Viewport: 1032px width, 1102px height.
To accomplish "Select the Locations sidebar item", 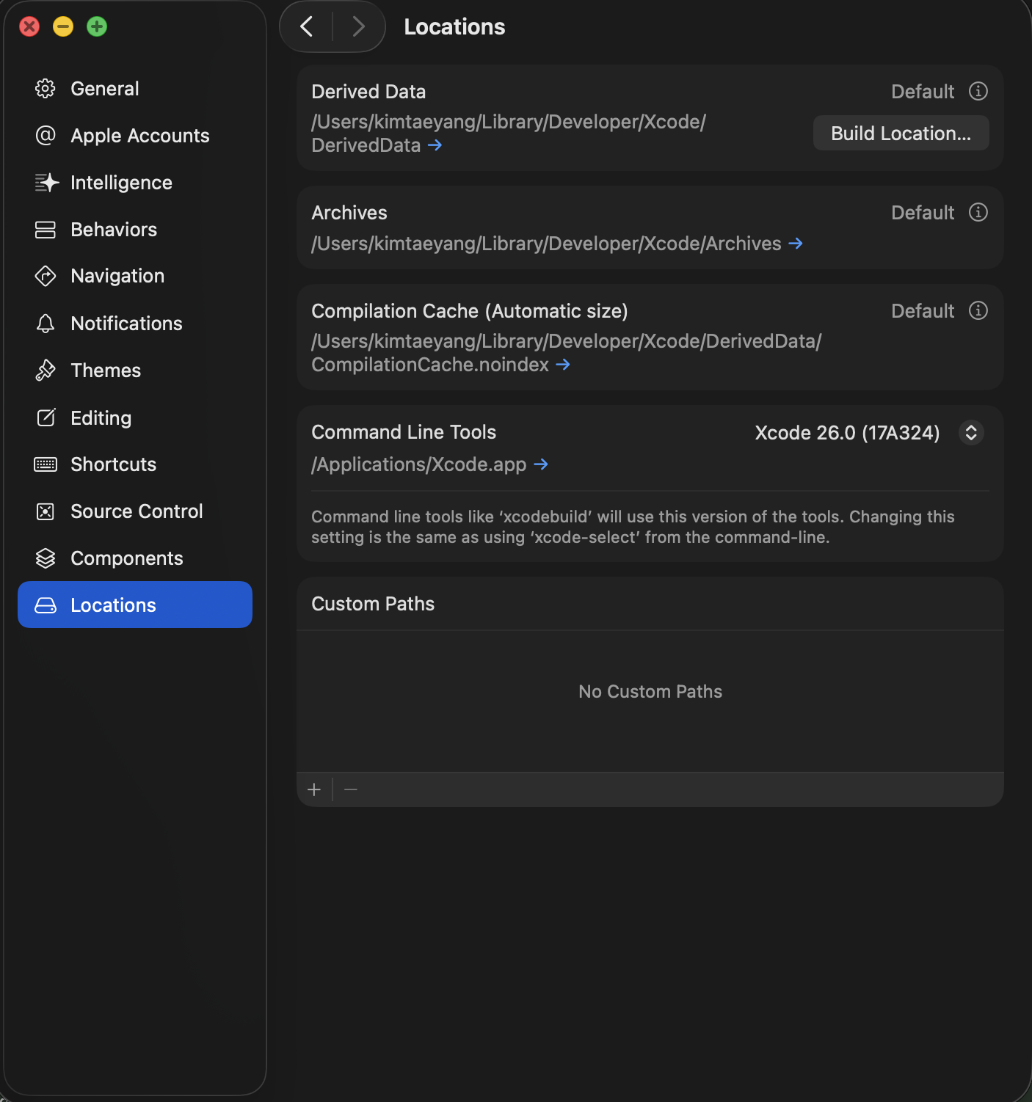I will point(135,605).
